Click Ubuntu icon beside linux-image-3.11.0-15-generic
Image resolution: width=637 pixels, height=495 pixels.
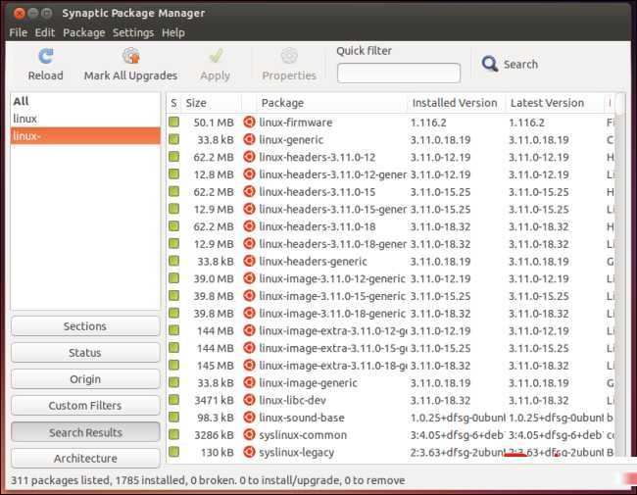[249, 296]
